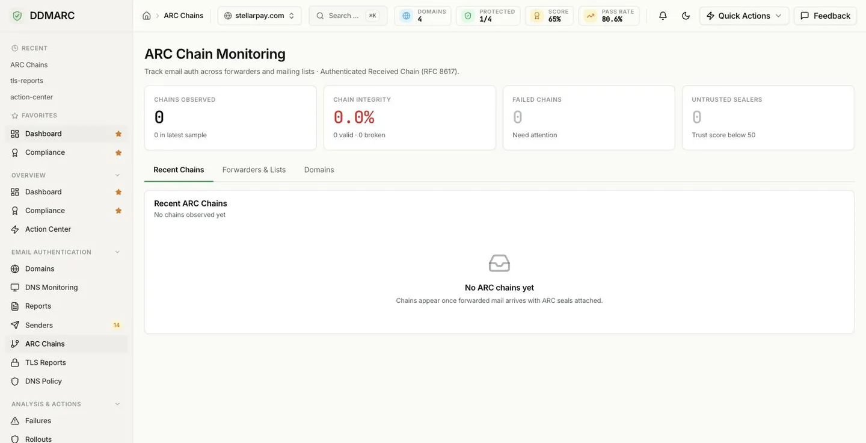Click the Senders paper plane icon
Viewport: 866px width, 443px height.
[x=15, y=325]
